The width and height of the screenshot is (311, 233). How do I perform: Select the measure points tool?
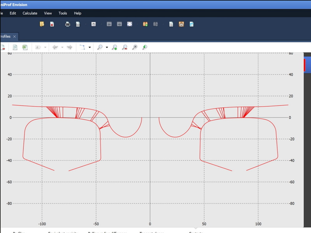[82, 47]
